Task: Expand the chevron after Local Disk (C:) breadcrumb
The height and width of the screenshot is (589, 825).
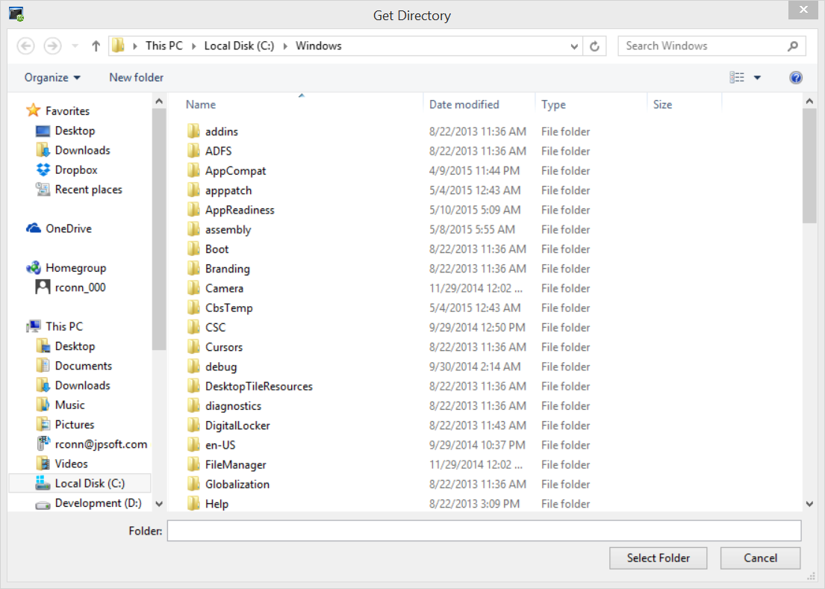Action: coord(285,46)
